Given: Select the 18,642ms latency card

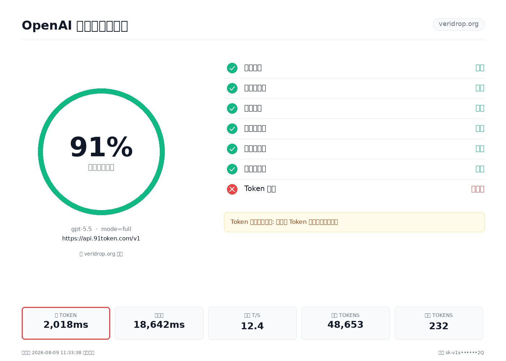Looking at the screenshot, I should coord(159,323).
